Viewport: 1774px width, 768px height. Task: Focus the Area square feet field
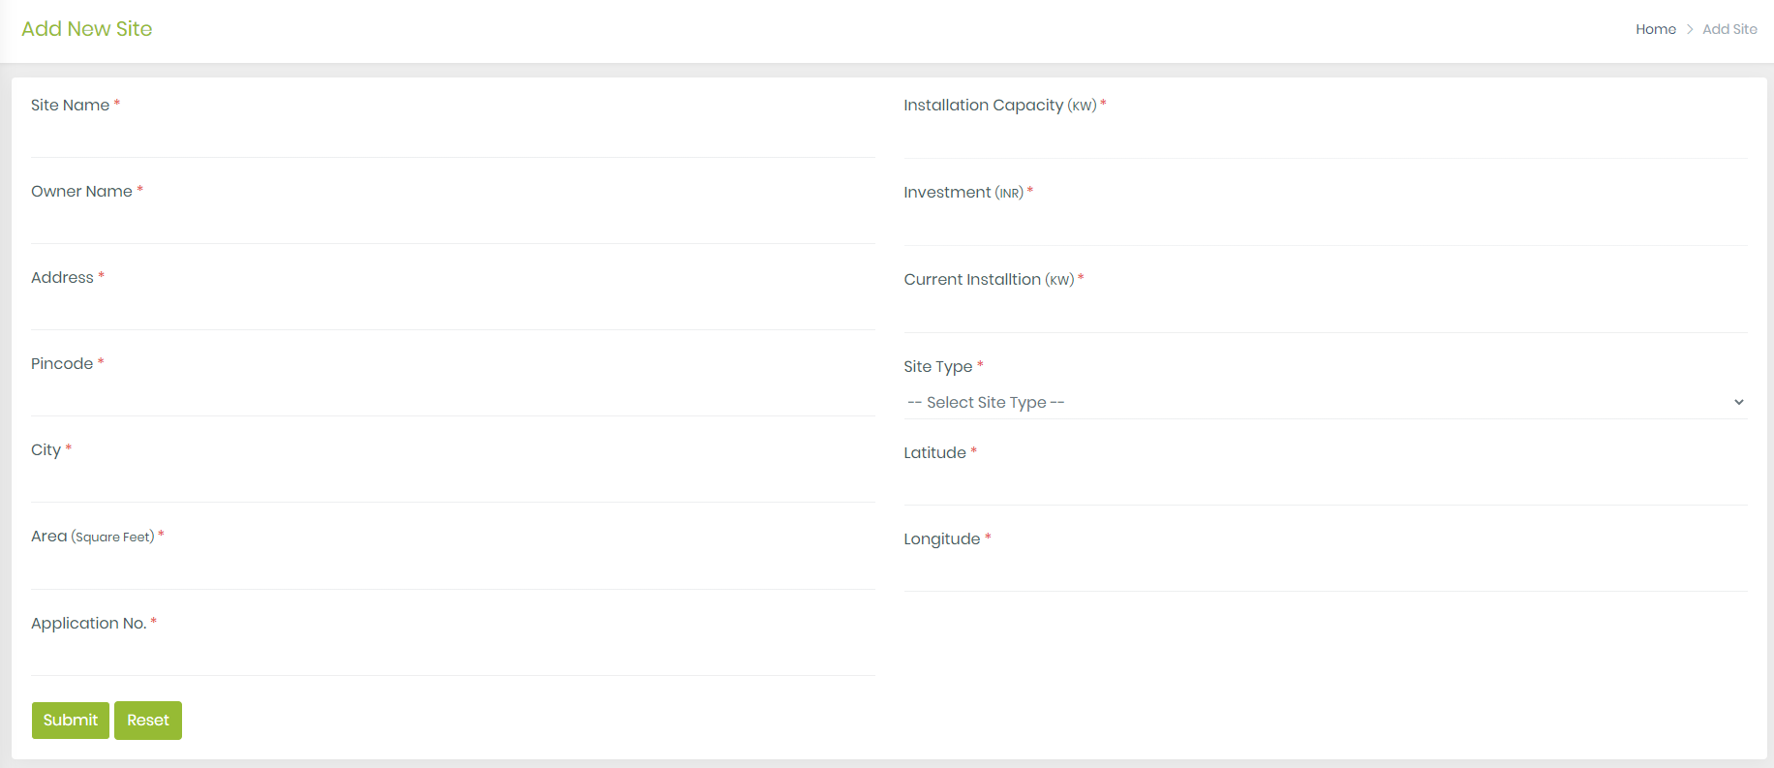tap(452, 570)
